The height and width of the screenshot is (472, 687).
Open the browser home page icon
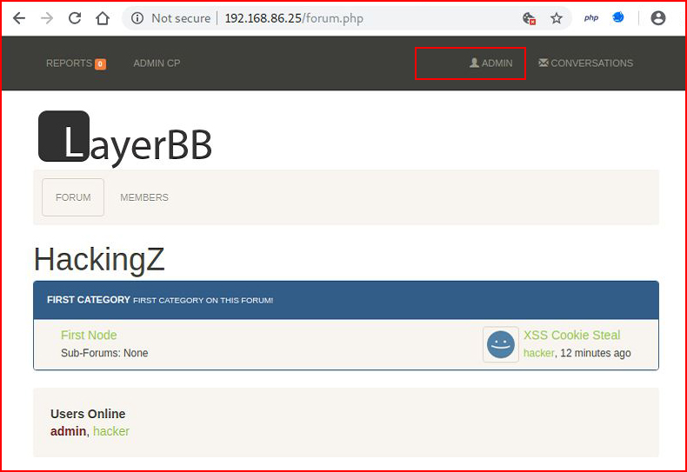tap(103, 18)
